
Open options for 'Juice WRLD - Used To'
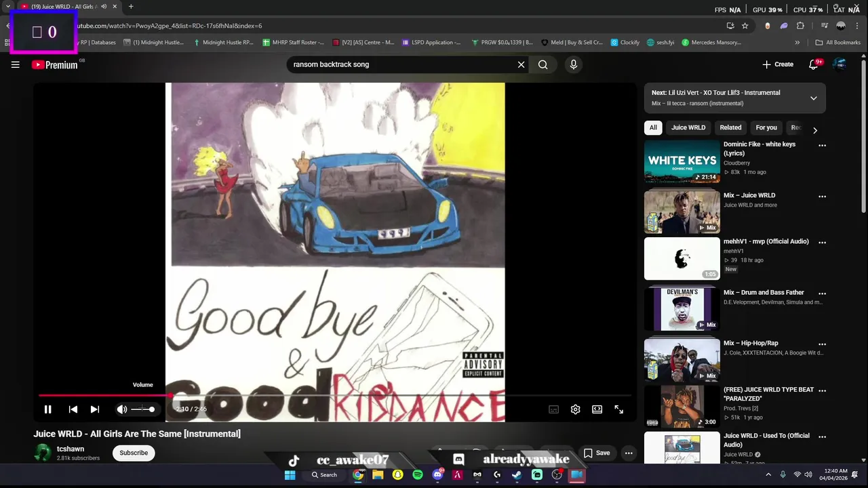822,436
